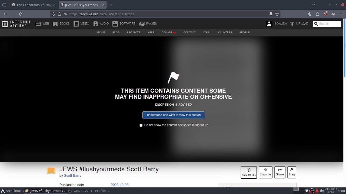Screen dimensions: 346x194
Task: Expand the list all tabs dropdown arrow
Action: click(314, 5)
